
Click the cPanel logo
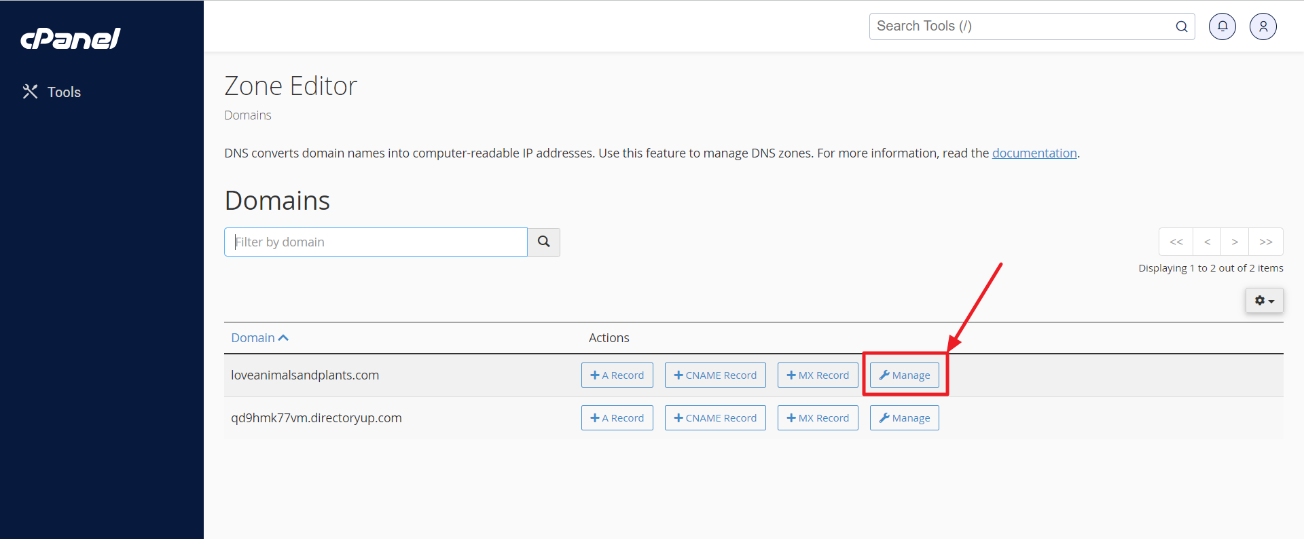71,39
